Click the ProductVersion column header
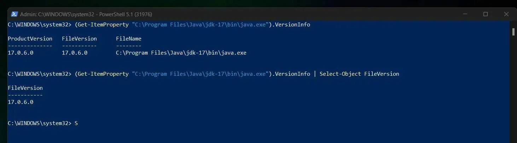Screen dimensions: 517x143 30,39
